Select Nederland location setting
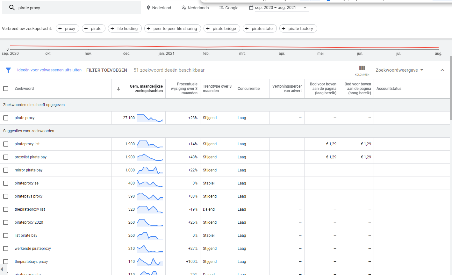The width and height of the screenshot is (452, 275). pos(159,8)
